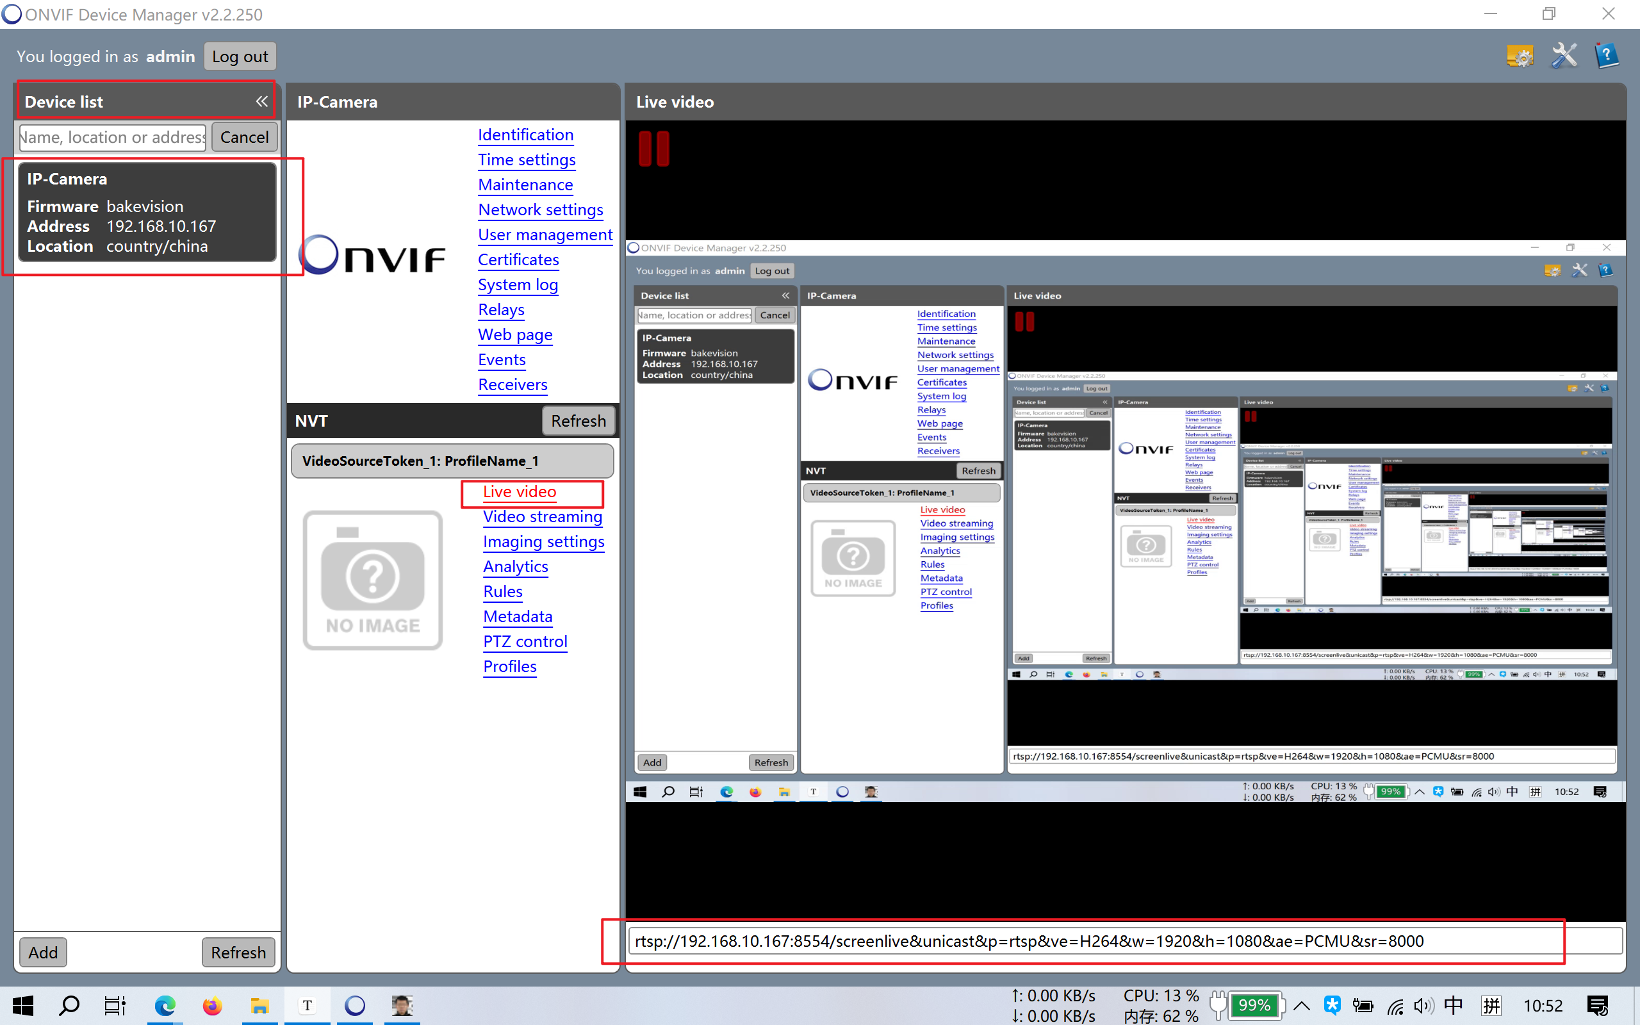Refresh the NVT profile list
This screenshot has height=1025, width=1640.
pyautogui.click(x=578, y=420)
